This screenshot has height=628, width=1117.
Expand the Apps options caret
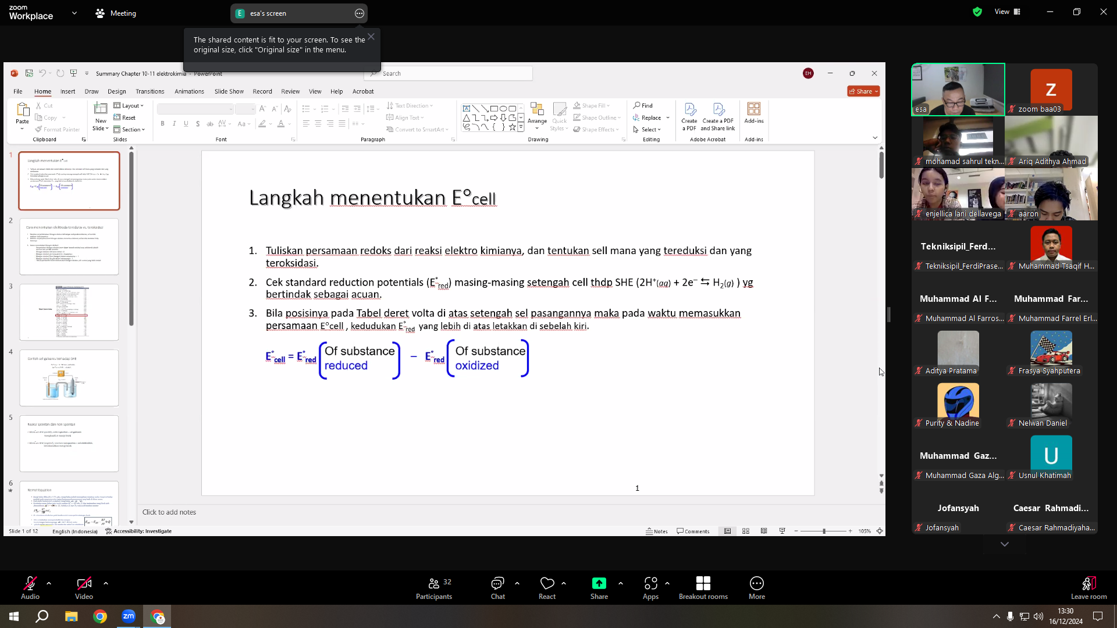667,583
